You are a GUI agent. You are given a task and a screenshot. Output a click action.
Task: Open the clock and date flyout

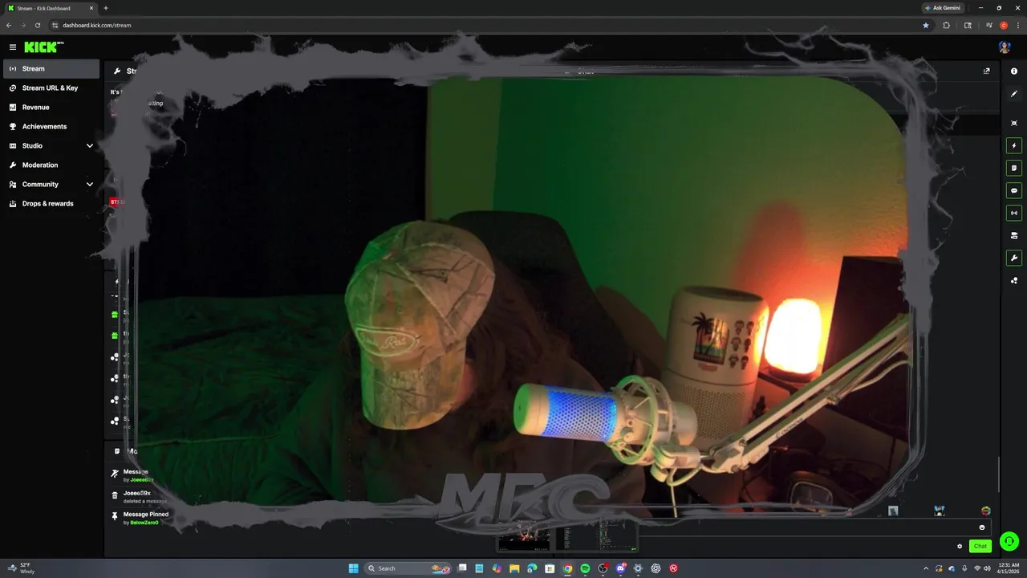coord(1008,568)
